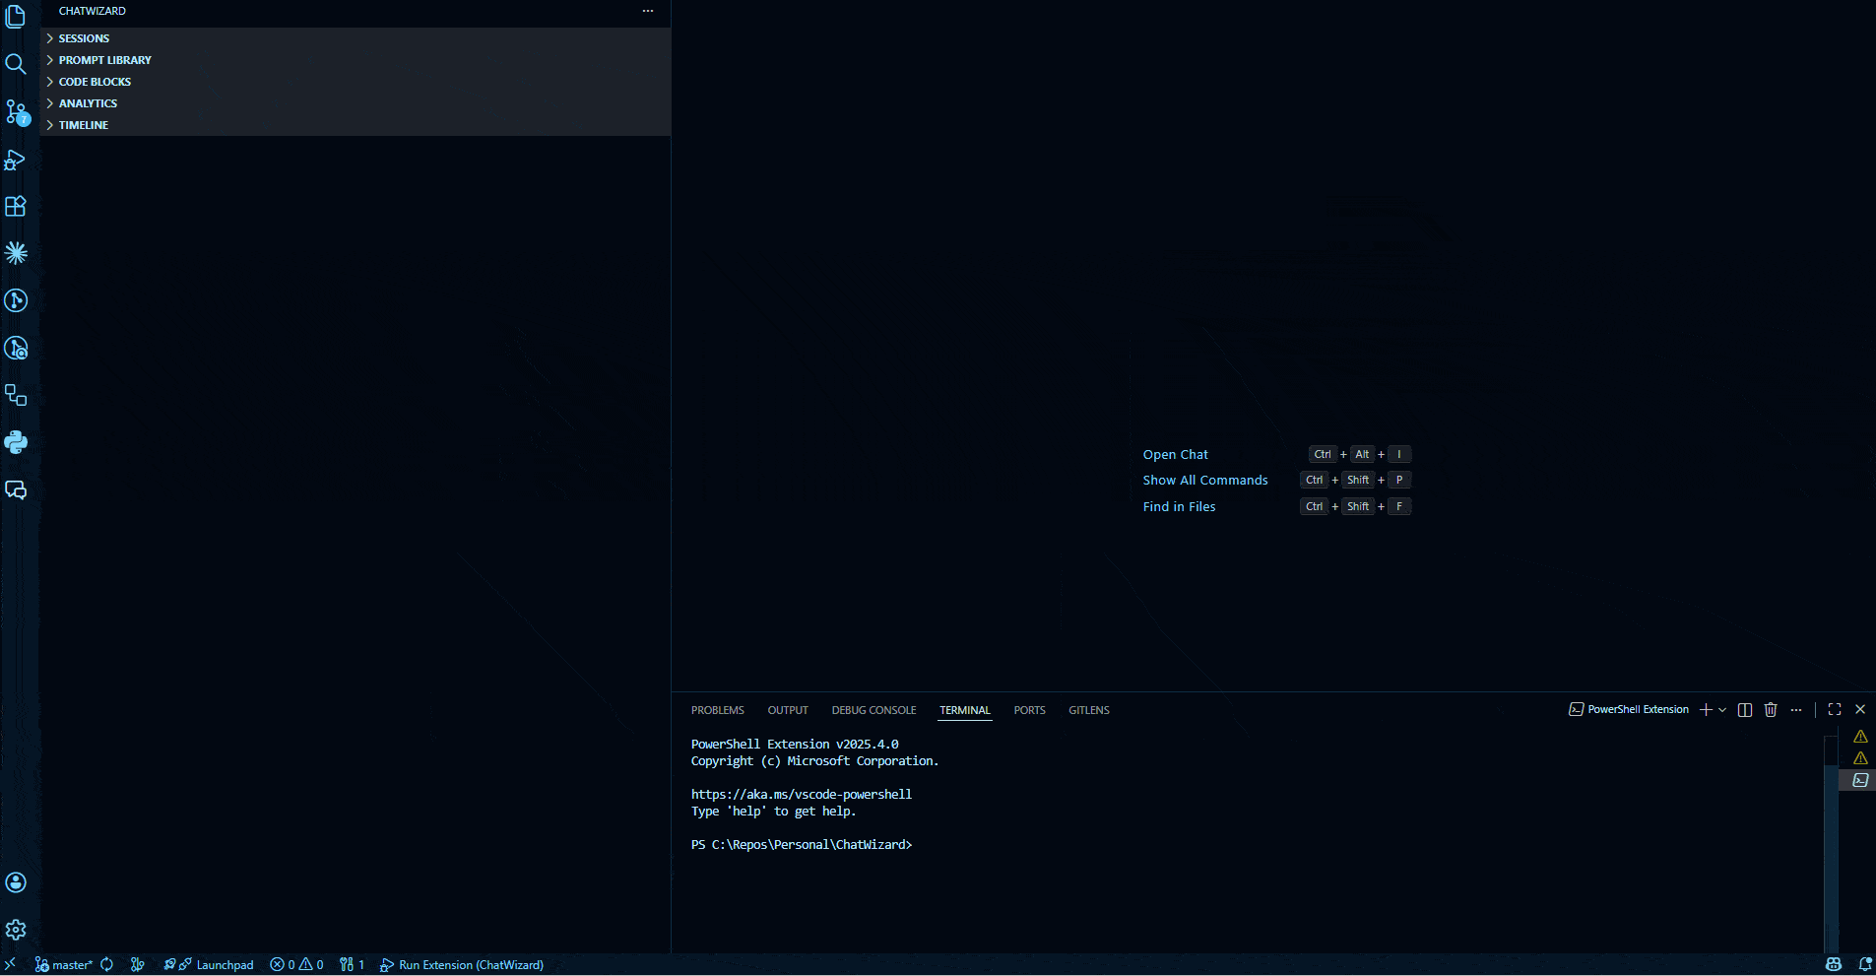Click the "Type 'help' to get help." line
This screenshot has width=1876, height=976.
tap(773, 812)
